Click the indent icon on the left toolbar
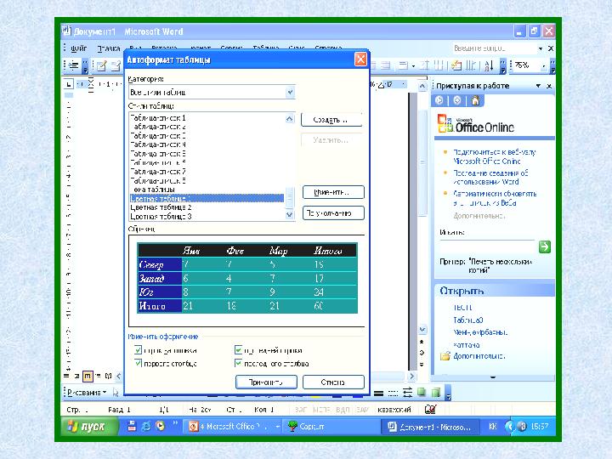Viewport: 612px width, 459px height. [x=73, y=65]
